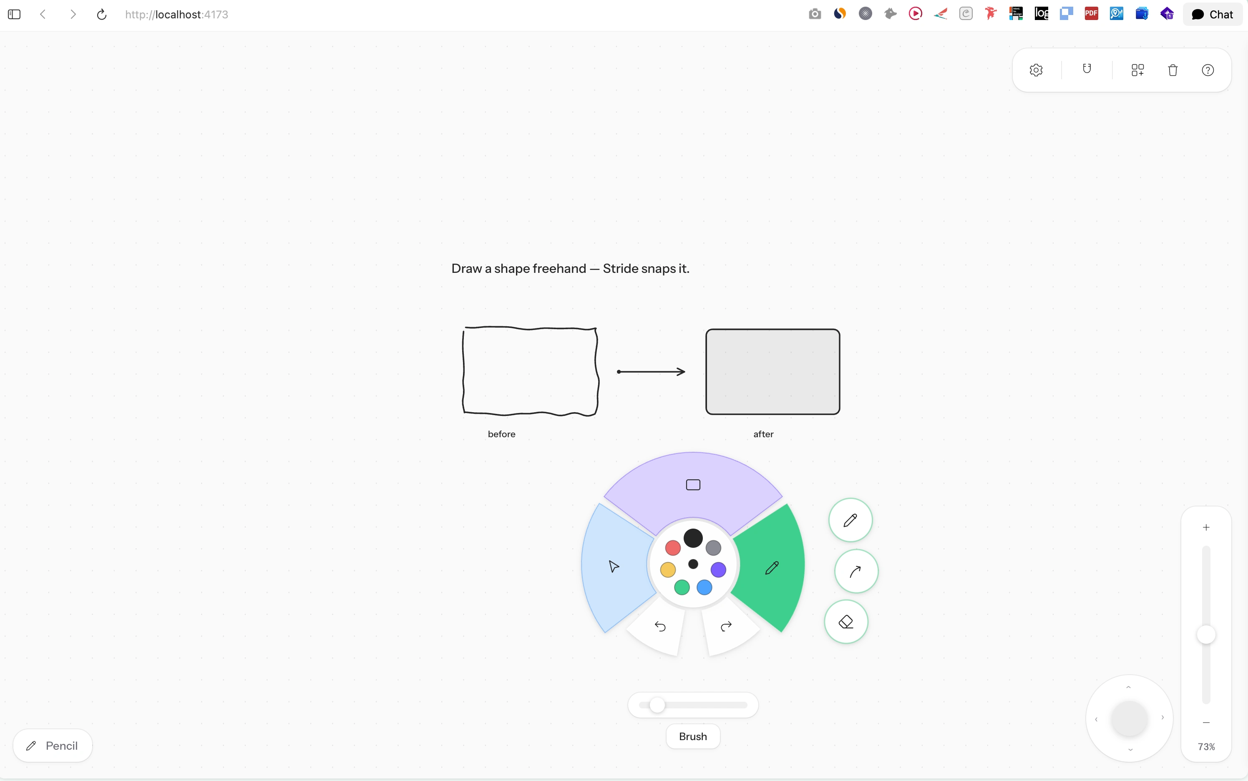Toggle the magnet snap icon
This screenshot has width=1248, height=781.
(x=1087, y=69)
